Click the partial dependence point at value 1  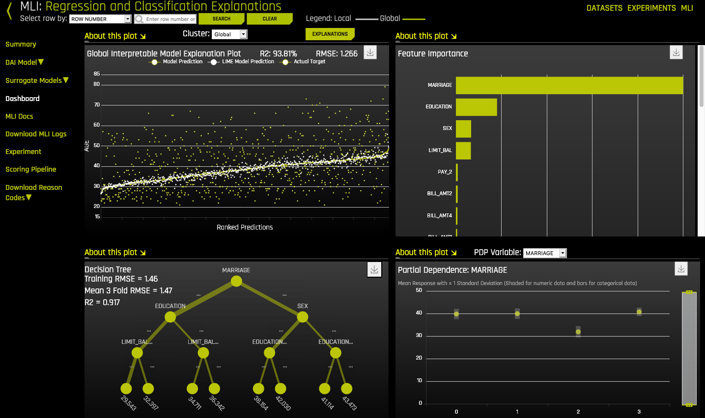pyautogui.click(x=517, y=313)
